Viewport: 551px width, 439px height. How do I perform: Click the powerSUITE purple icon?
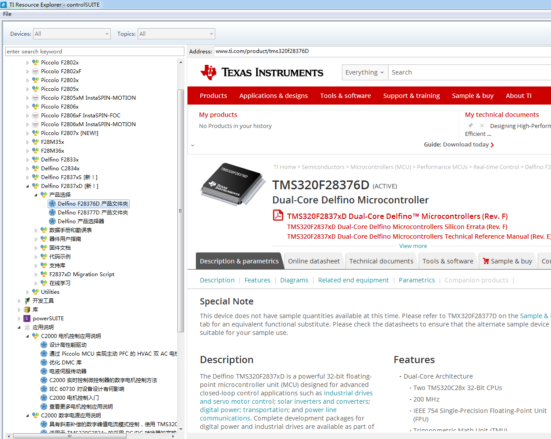(27, 319)
